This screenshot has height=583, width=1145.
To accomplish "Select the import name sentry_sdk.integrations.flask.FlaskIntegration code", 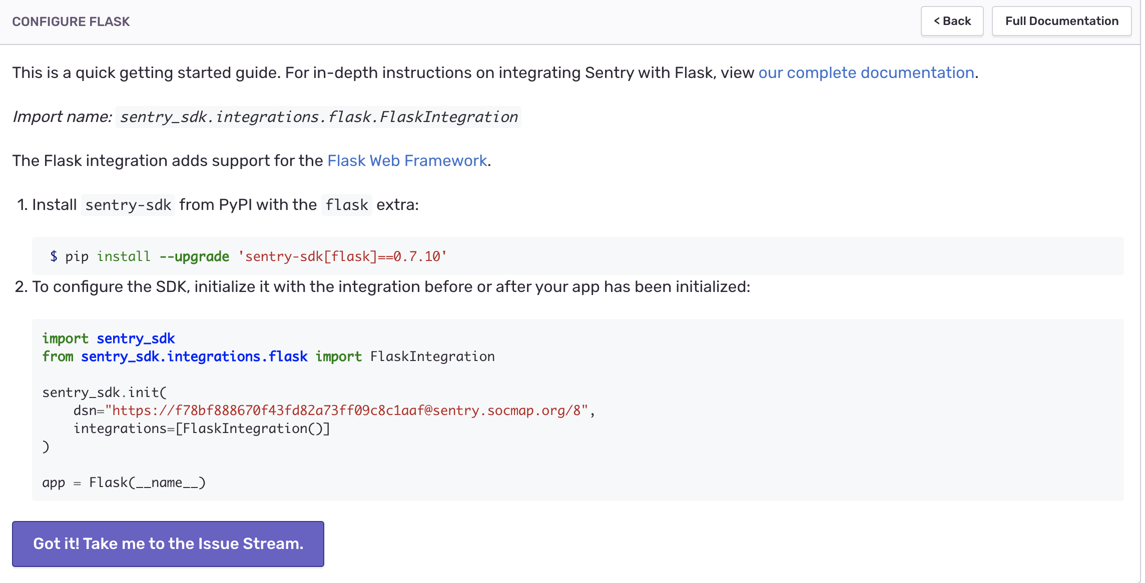I will coord(318,117).
